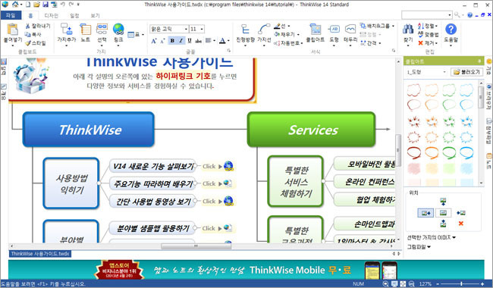Viewport: 493px width, 288px height.
Task: Click Open folder icon in quick access toolbar
Action: (x=37, y=5)
